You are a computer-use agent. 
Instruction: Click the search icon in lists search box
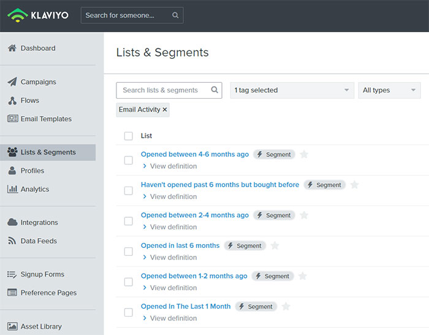coord(214,90)
